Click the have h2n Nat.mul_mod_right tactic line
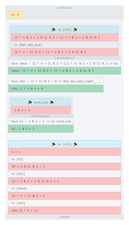This screenshot has height=225, width=129. (x=56, y=81)
